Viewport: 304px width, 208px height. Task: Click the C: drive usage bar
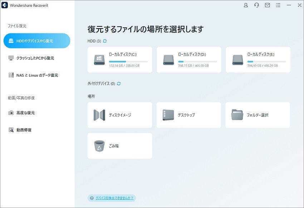[128, 62]
